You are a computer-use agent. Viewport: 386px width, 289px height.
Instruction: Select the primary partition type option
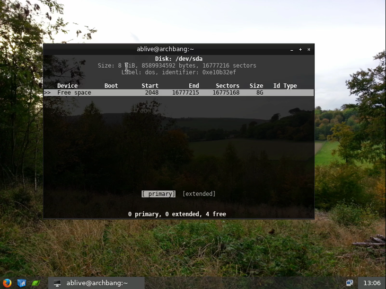click(158, 194)
